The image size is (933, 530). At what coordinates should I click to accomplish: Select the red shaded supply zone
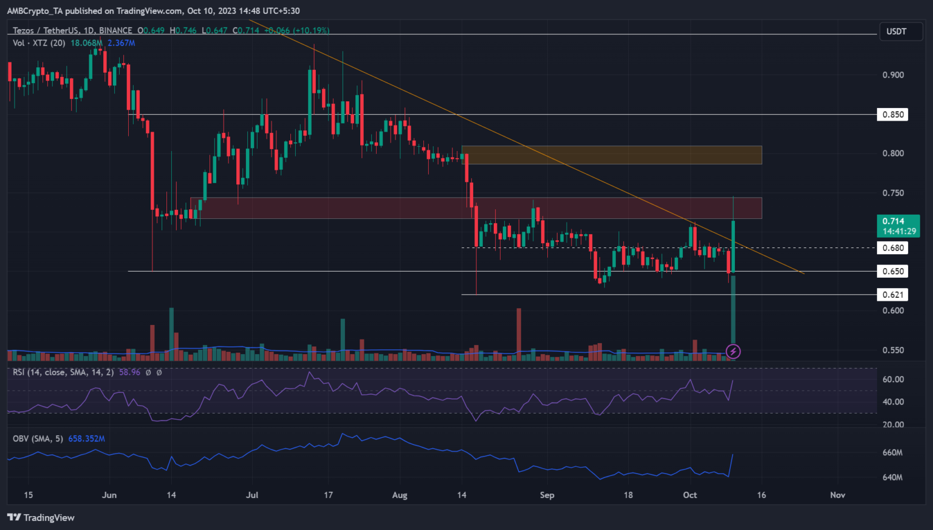pyautogui.click(x=475, y=208)
